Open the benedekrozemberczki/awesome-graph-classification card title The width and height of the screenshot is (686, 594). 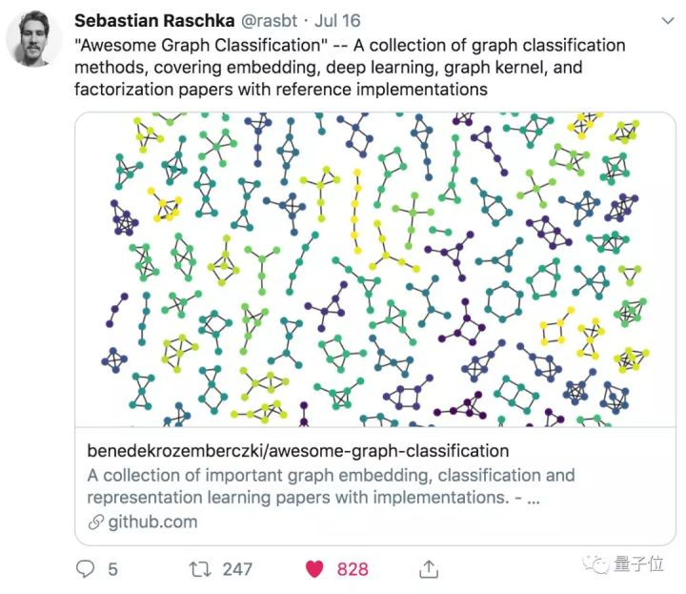pyautogui.click(x=298, y=451)
